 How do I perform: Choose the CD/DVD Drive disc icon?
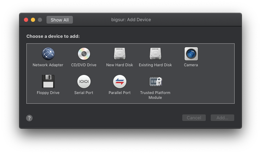[x=84, y=54]
